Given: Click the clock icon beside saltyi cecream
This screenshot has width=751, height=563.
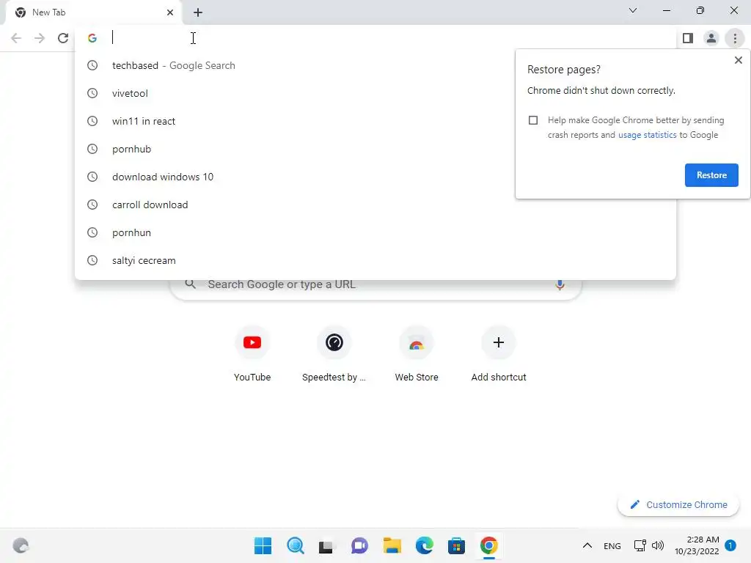Looking at the screenshot, I should (92, 260).
